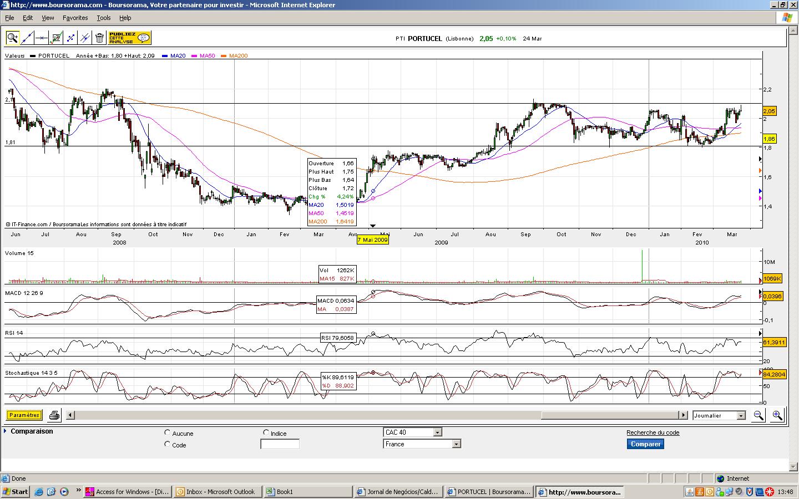
Task: Open the Favorites menu
Action: tap(75, 18)
